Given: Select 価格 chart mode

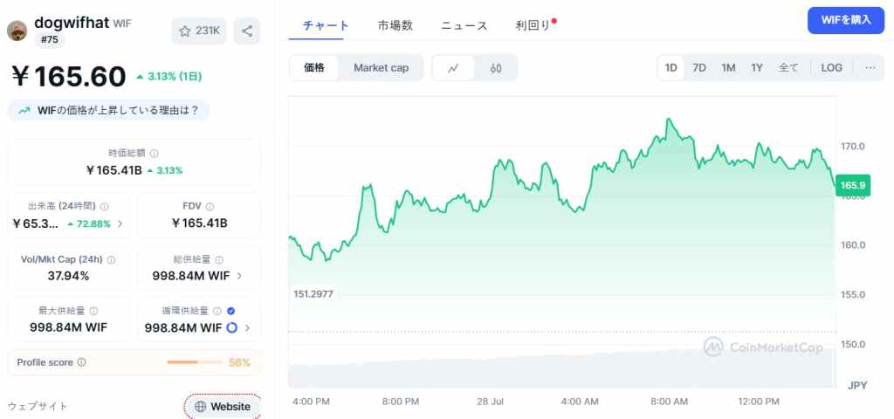Looking at the screenshot, I should click(x=314, y=68).
